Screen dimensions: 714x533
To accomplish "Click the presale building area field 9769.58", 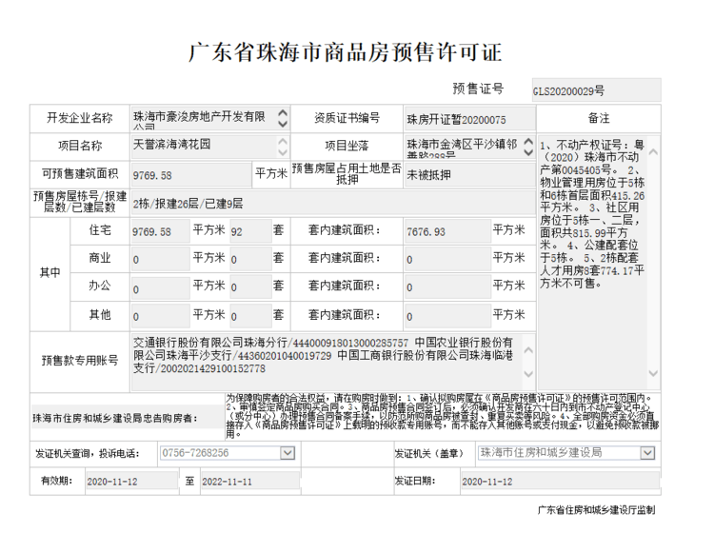I will point(190,175).
